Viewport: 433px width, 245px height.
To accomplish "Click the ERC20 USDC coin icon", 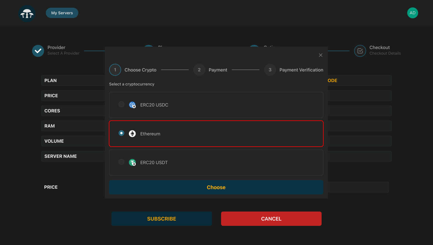I will 132,105.
